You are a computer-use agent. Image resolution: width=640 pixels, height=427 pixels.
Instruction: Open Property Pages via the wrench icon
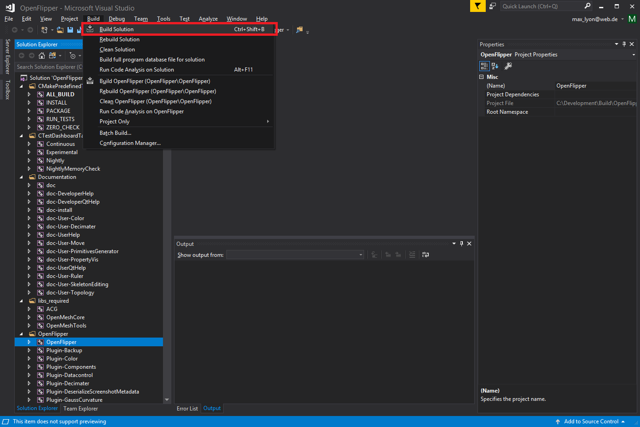(x=509, y=66)
